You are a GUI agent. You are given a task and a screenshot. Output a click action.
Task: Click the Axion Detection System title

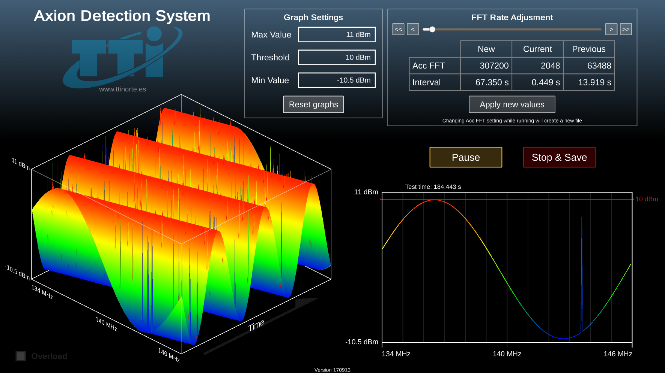tap(122, 16)
